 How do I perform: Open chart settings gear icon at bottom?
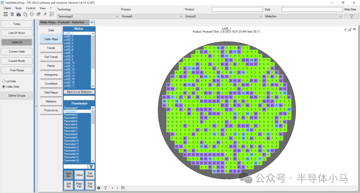click(99, 188)
